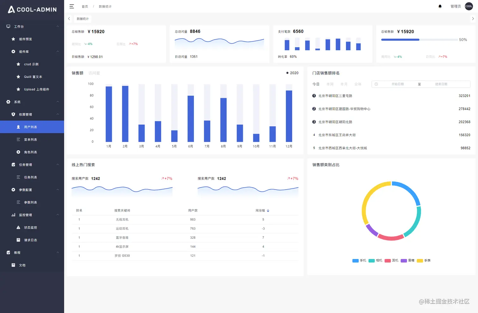478x313 pixels.
Task: Click the store name 北京市东城区王府井大街
Action: [x=337, y=135]
